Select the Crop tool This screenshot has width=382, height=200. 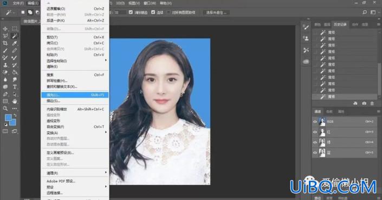coord(5,43)
